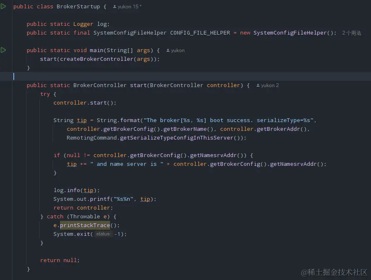Click 'return controller;' statement
The height and width of the screenshot is (280, 371).
[x=83, y=208]
